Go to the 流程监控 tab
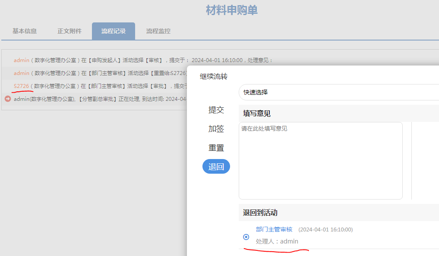This screenshot has width=439, height=256. [158, 31]
